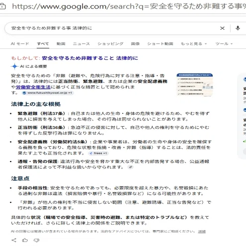Click the site info icon in address bar
The image size is (246, 246).
click(x=3, y=6)
